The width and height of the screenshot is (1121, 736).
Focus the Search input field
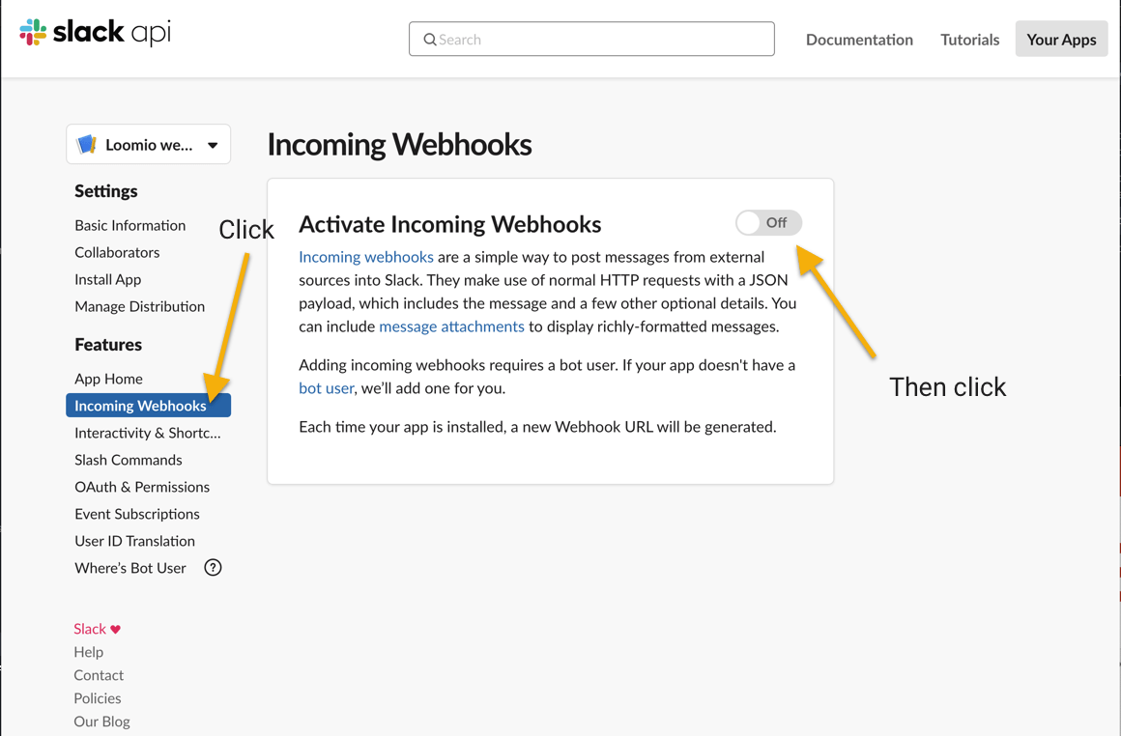pos(591,39)
